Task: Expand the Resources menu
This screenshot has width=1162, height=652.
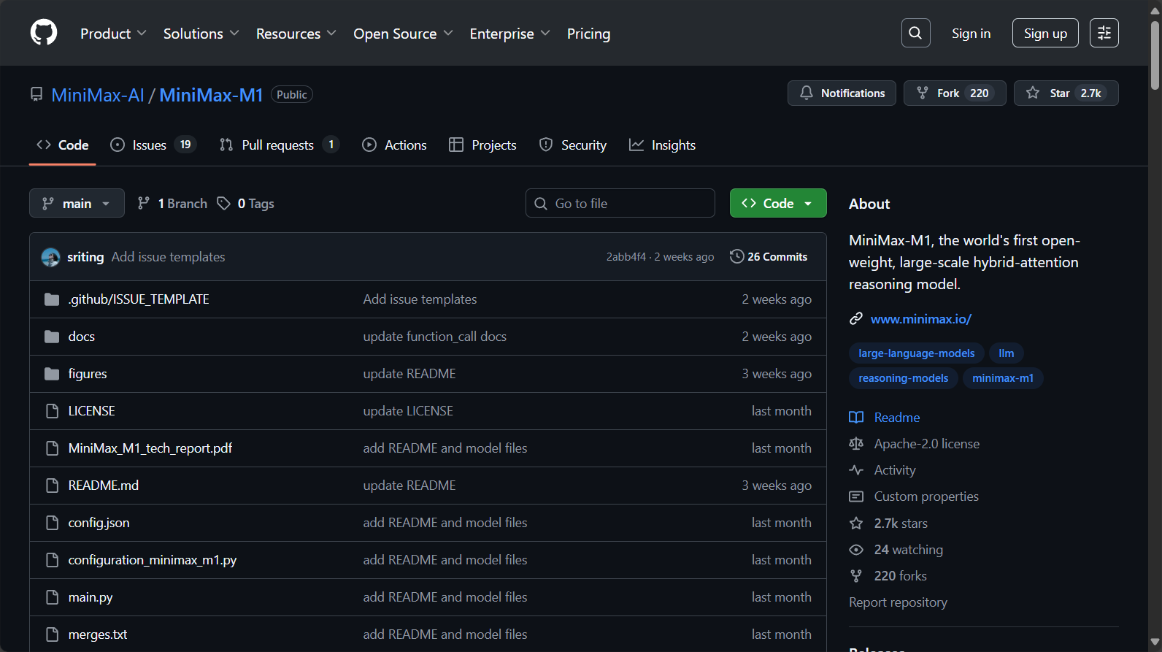Action: [x=296, y=34]
